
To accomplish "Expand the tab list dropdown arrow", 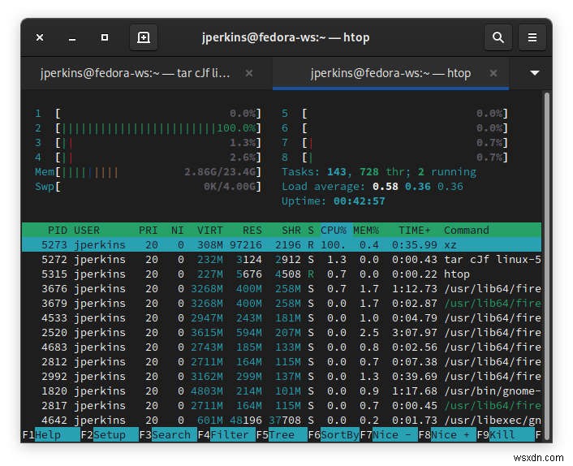I will coord(534,73).
